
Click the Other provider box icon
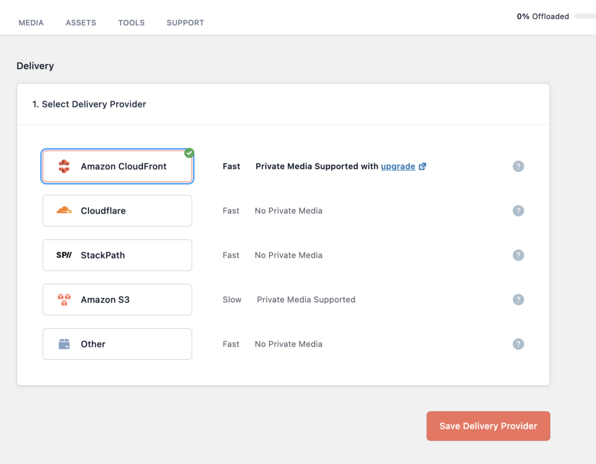64,344
